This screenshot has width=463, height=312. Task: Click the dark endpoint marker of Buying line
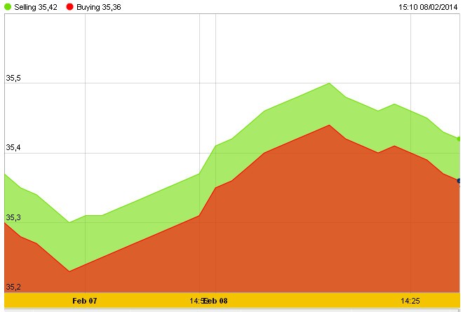(x=459, y=181)
